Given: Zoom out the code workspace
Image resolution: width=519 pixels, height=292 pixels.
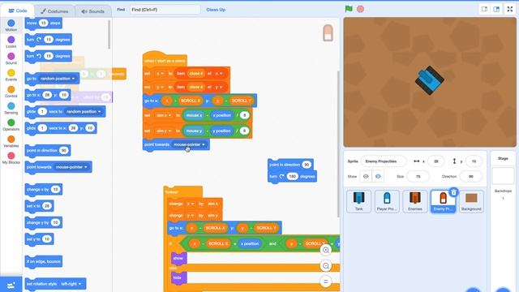Looking at the screenshot, I should [x=326, y=266].
